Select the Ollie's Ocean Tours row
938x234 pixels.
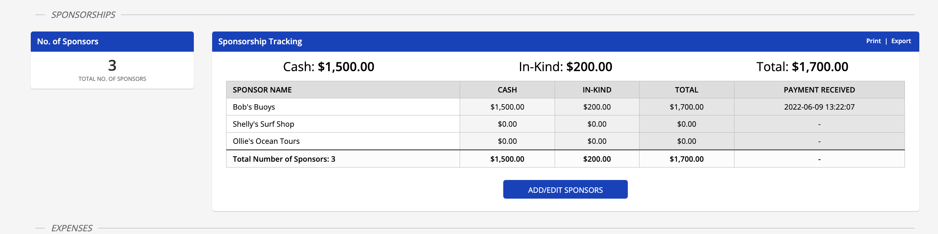click(x=266, y=141)
